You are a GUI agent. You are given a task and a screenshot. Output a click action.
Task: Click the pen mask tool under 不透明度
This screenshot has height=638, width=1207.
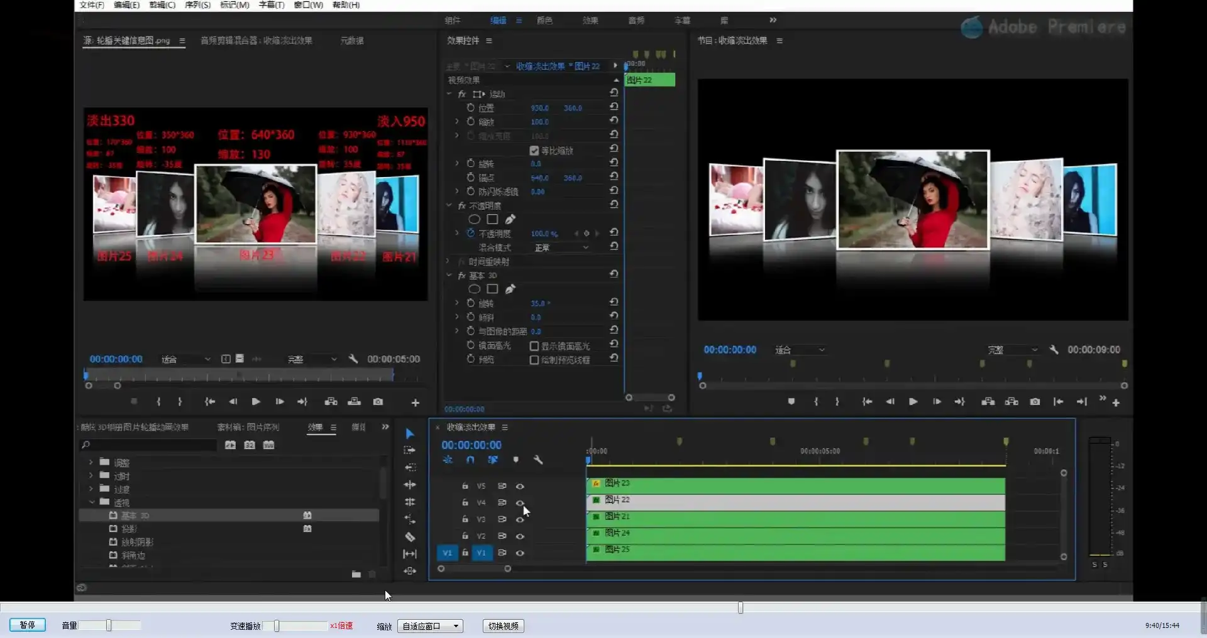coord(510,219)
